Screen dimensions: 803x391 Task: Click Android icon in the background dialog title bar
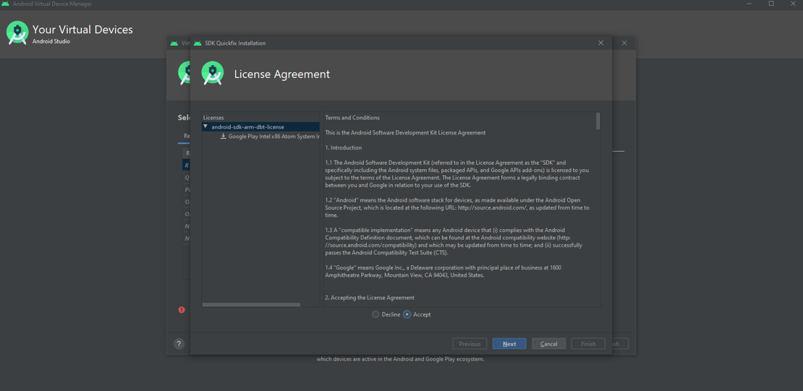174,43
